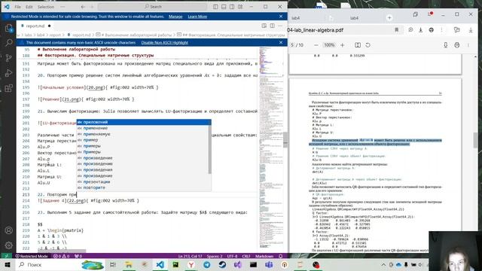Open Steam from the taskbar
Image resolution: width=482 pixels, height=271 pixels.
tap(223, 264)
